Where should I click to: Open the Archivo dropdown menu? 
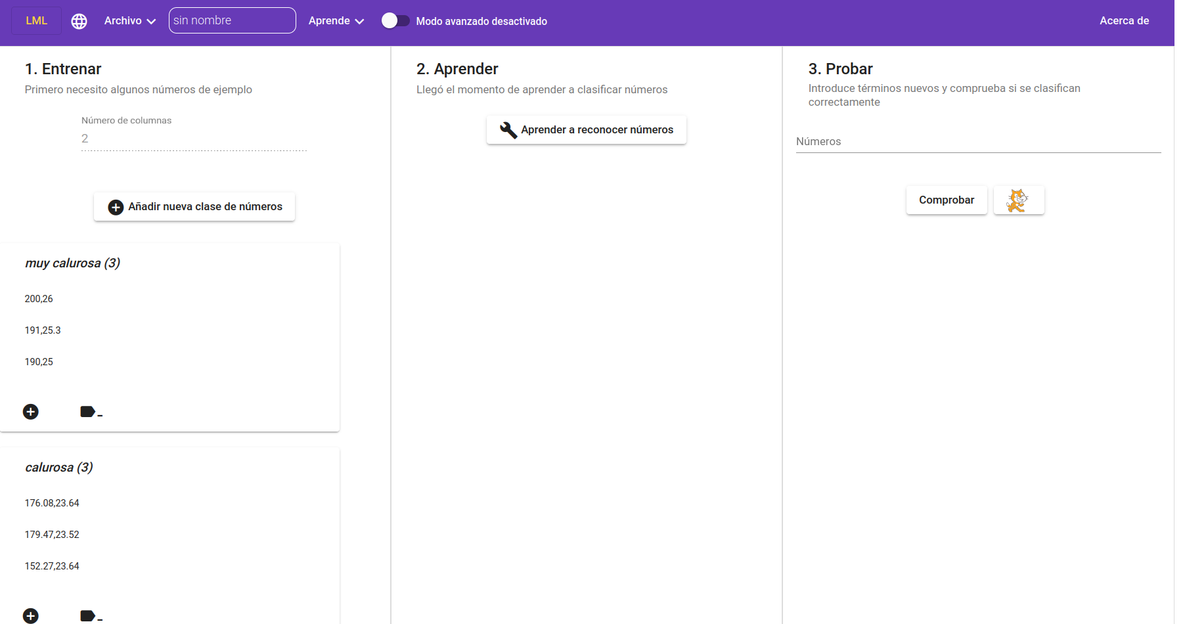coord(129,21)
